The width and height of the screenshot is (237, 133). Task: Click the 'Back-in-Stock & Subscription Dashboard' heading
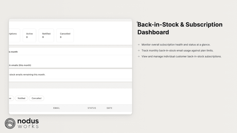coord(180,28)
